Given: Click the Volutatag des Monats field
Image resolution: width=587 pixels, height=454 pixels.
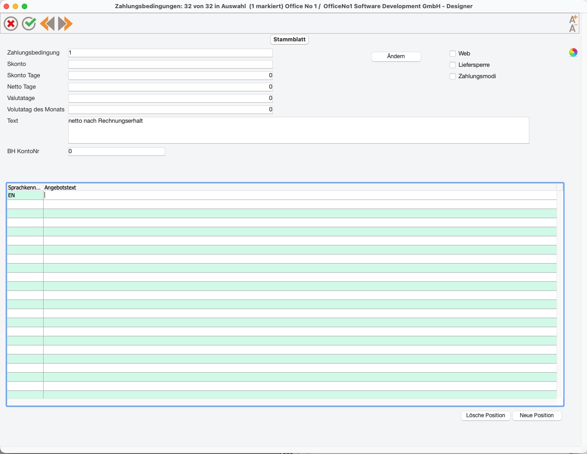Looking at the screenshot, I should point(170,110).
